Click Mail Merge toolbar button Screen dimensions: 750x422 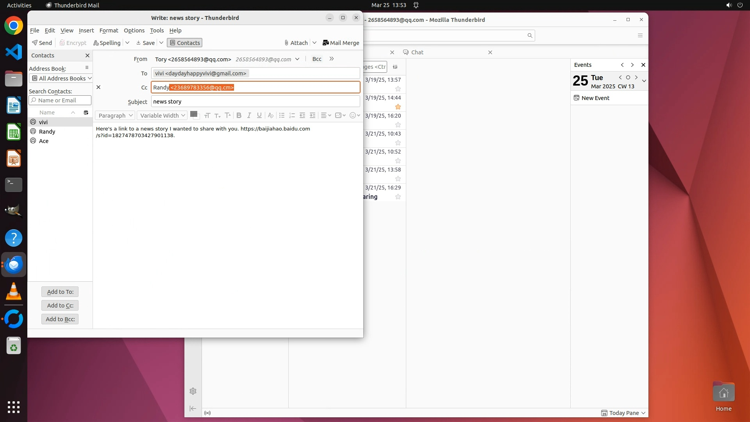(341, 43)
